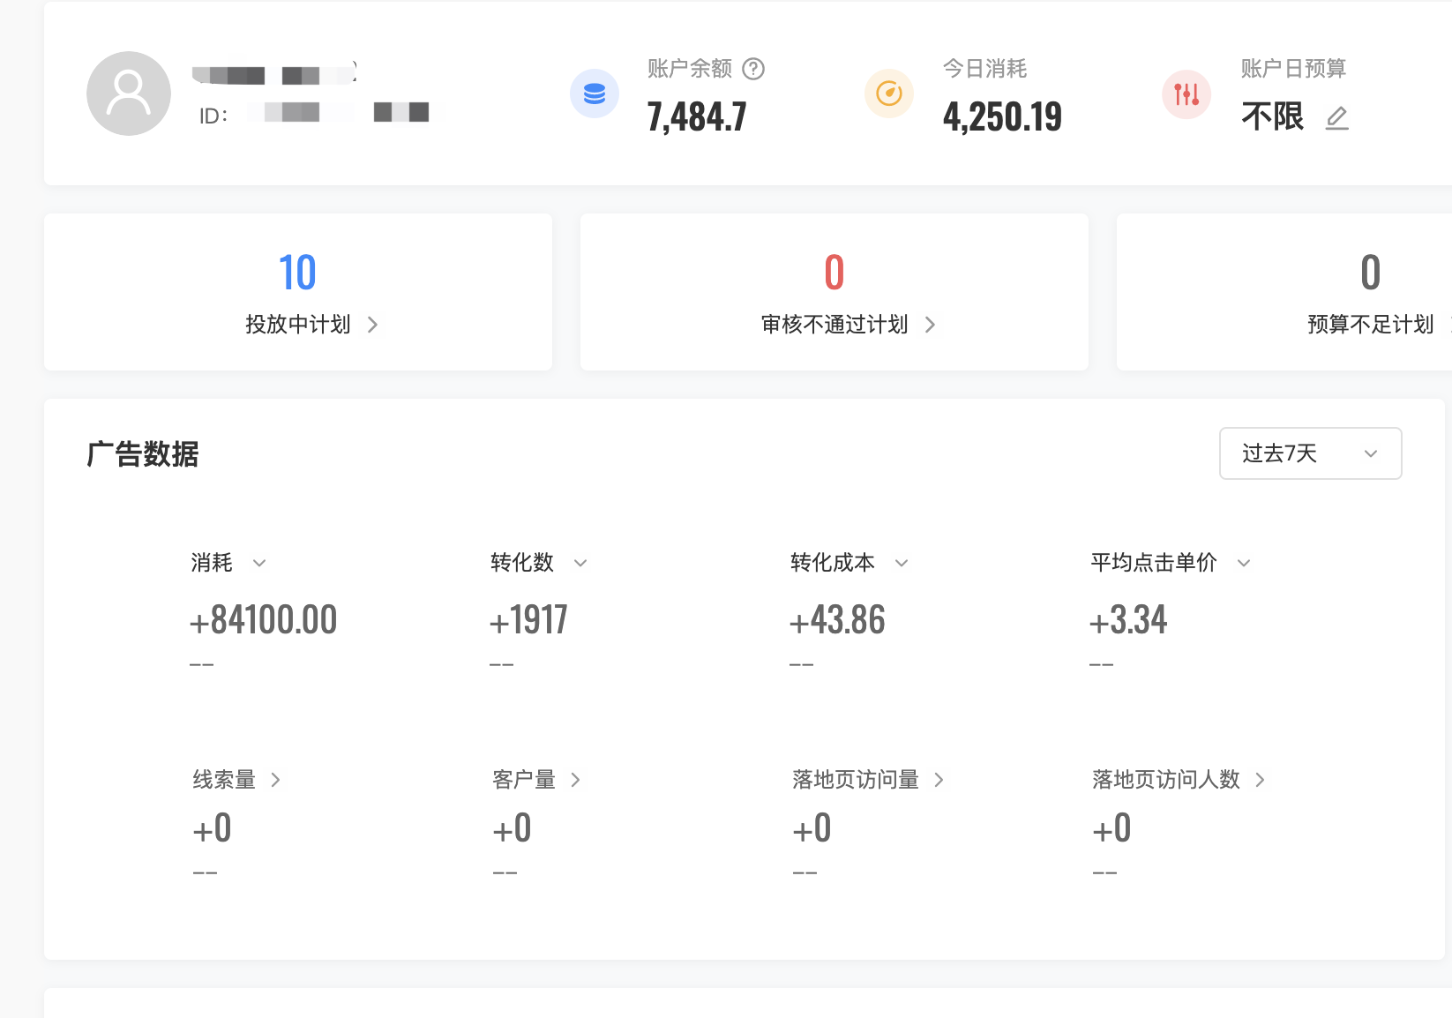Open 线索量 detail arrow

[275, 780]
